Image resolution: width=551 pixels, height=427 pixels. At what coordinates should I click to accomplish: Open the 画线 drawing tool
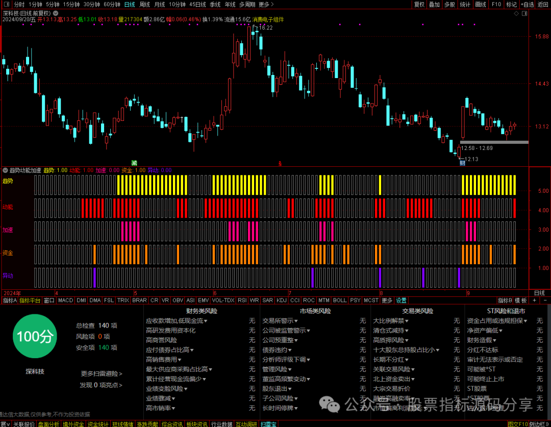pos(481,4)
